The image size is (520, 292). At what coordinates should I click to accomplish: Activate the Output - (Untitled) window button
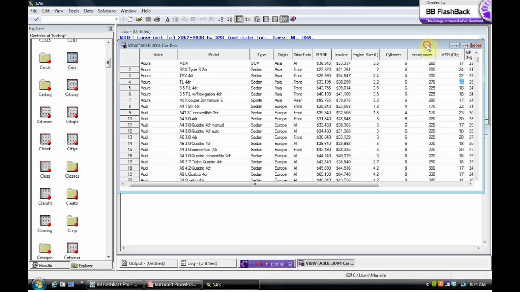148,263
